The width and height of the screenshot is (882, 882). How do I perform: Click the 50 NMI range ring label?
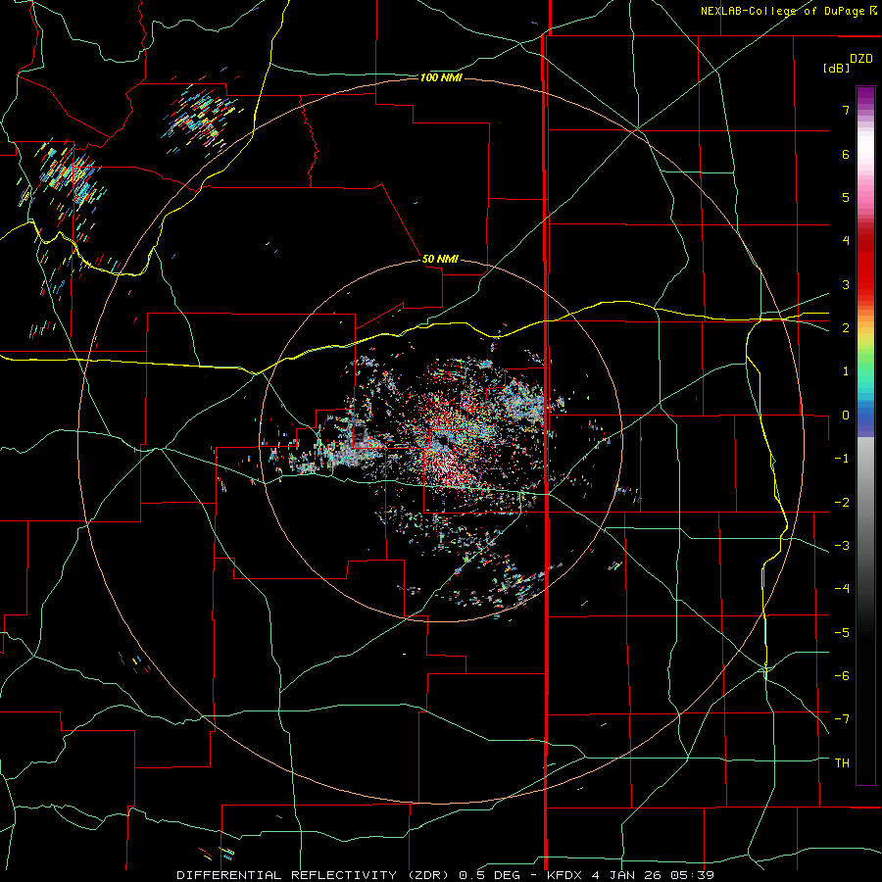440,259
